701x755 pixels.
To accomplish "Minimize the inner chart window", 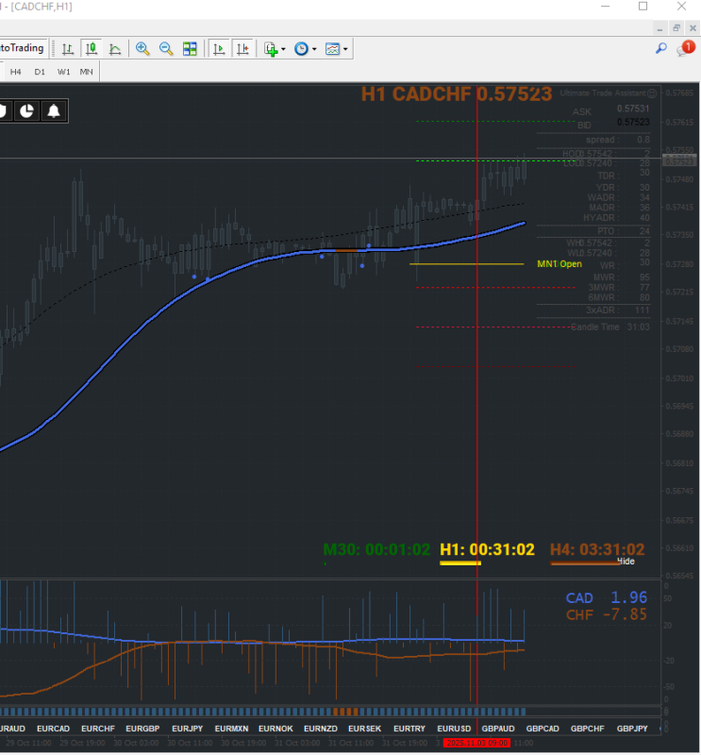I will tap(659, 28).
